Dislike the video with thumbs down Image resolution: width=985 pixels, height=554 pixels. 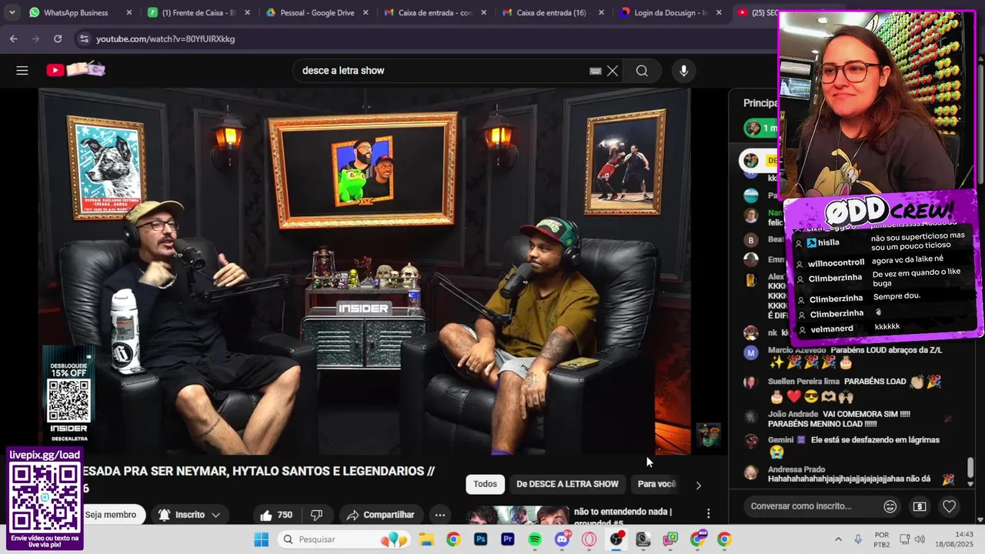pyautogui.click(x=316, y=515)
